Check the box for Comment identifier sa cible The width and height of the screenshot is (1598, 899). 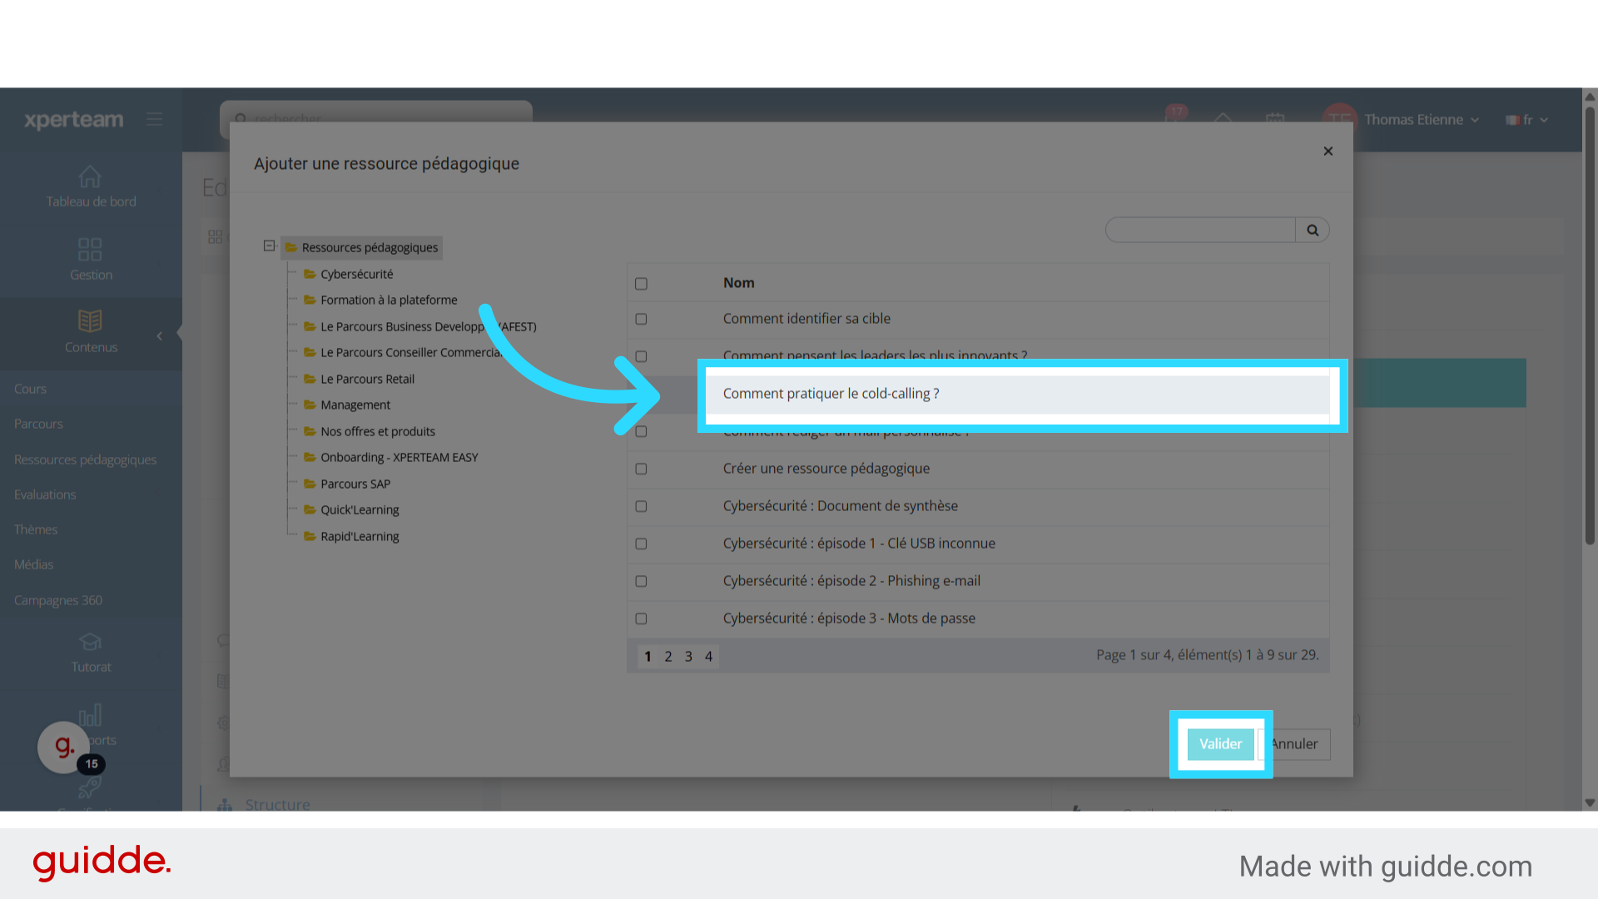pyautogui.click(x=641, y=319)
